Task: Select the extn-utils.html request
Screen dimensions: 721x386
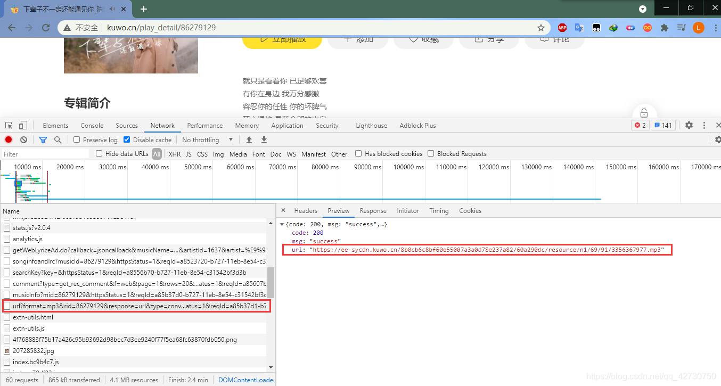Action: click(x=134, y=317)
